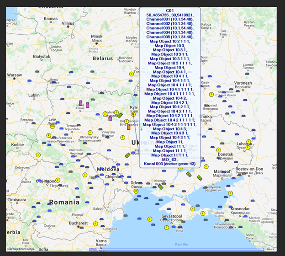
Task: Click the Map data ©2020 Google attribution
Action: [x=21, y=249]
